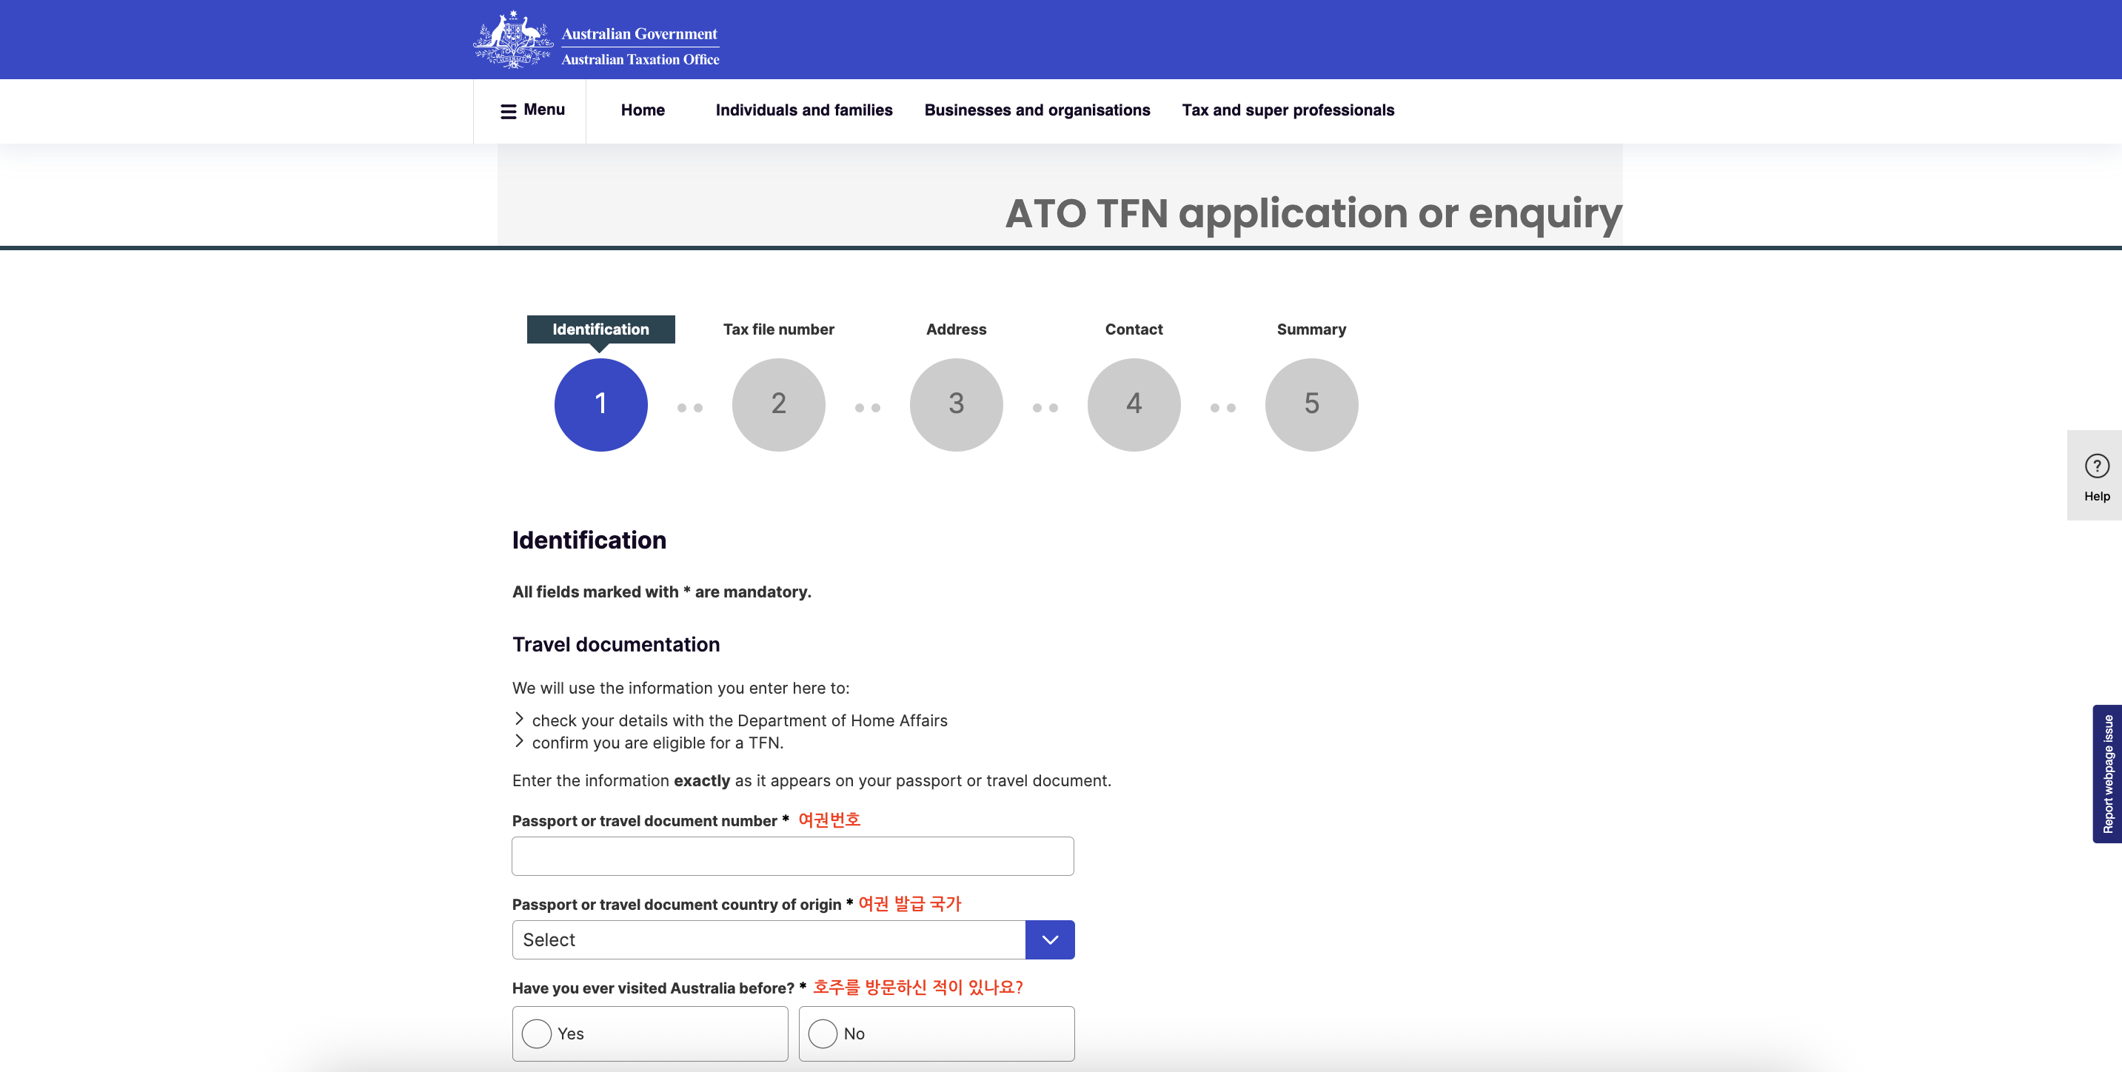
Task: Click the Help question mark icon
Action: coord(2097,466)
